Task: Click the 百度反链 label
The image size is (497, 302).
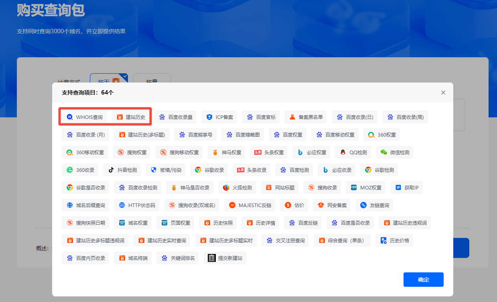Action: tap(308, 223)
